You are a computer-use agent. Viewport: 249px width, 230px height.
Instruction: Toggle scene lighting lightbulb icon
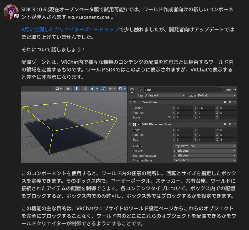click(76, 88)
